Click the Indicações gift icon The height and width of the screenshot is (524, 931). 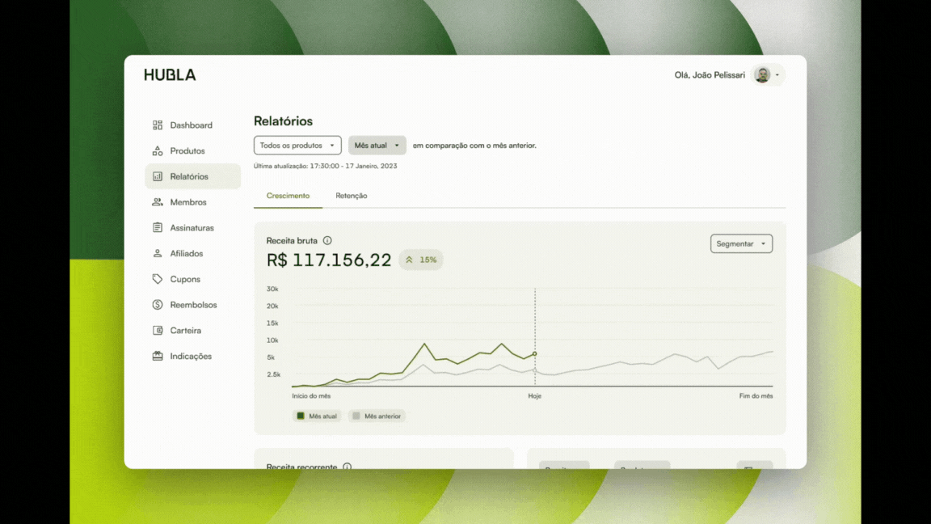158,356
